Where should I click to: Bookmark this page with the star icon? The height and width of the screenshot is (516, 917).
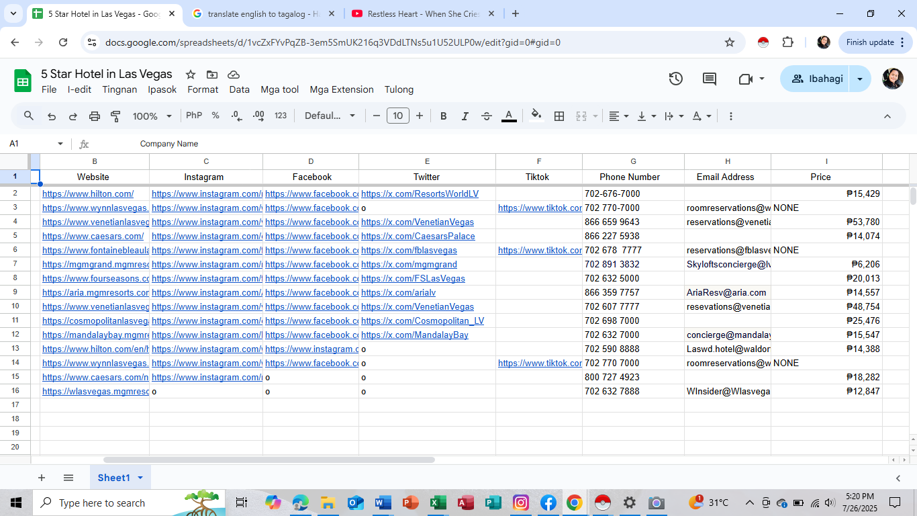click(x=730, y=42)
